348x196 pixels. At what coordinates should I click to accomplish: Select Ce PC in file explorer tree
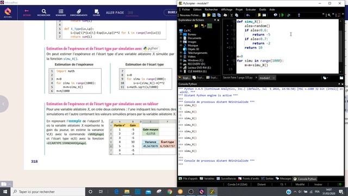pyautogui.click(x=187, y=30)
